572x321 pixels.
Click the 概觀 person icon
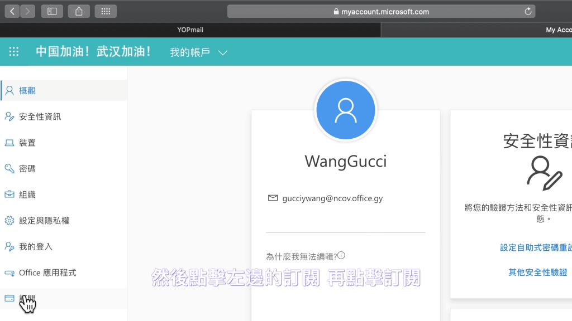point(9,91)
